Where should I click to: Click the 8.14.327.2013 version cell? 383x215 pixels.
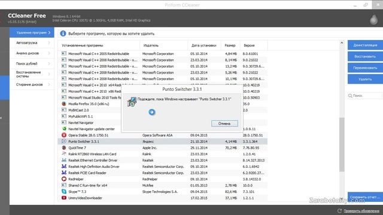coord(254,161)
